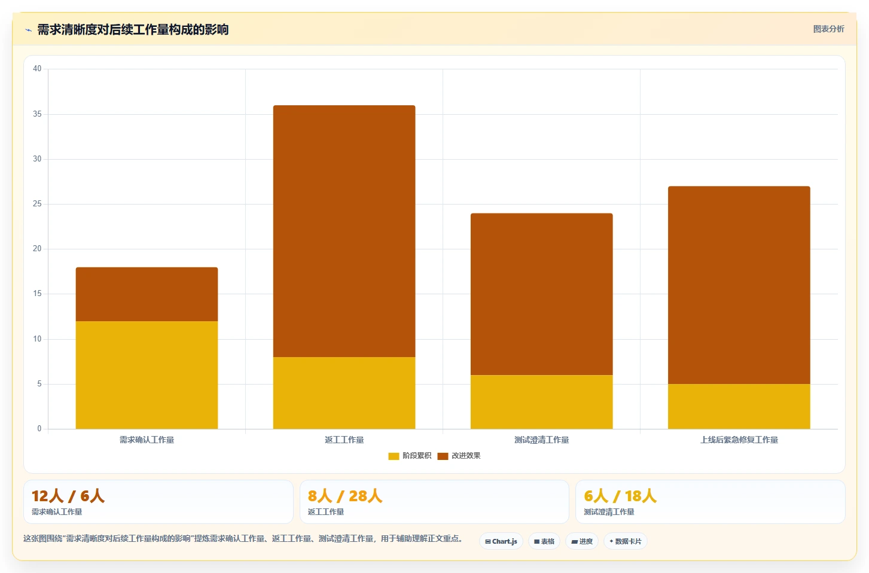Click the y-axis value 5
The height and width of the screenshot is (573, 869).
[39, 384]
